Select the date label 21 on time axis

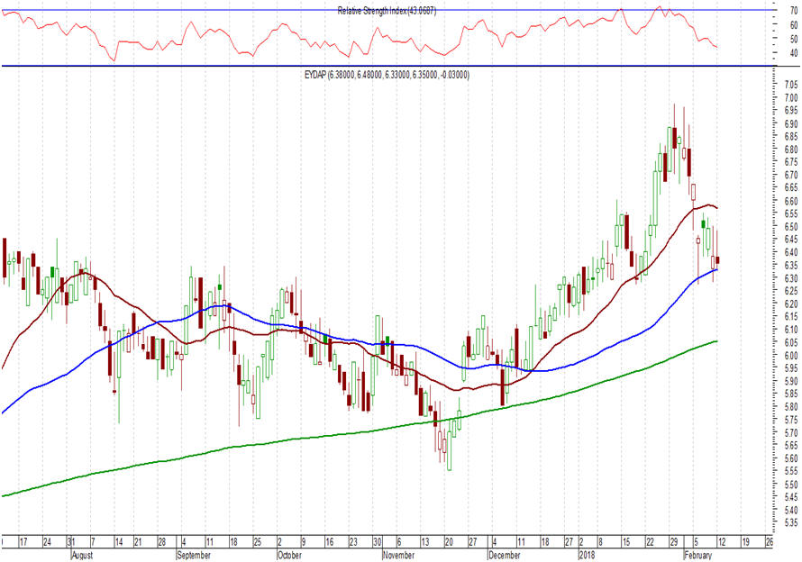click(x=138, y=541)
